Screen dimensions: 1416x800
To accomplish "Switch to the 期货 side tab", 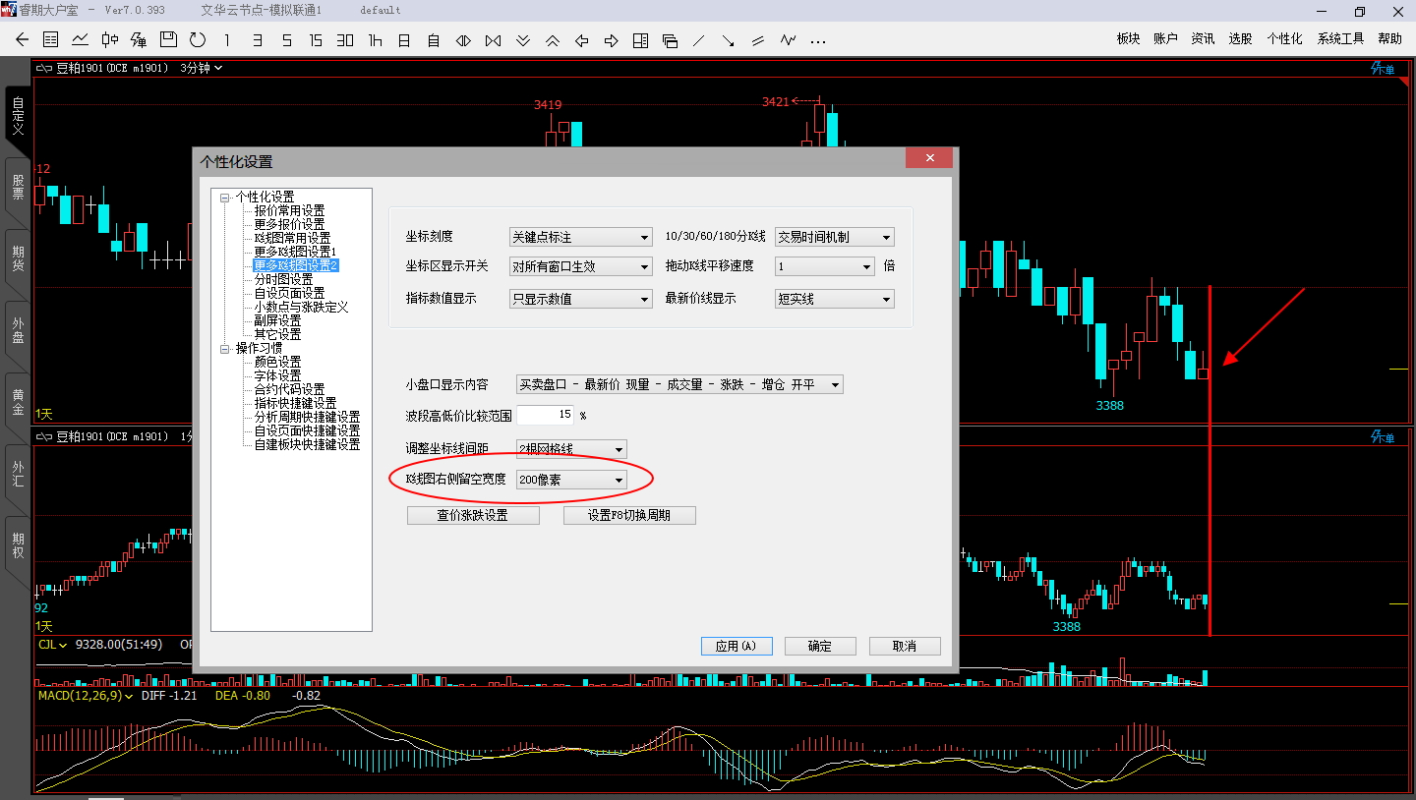I will click(x=18, y=257).
